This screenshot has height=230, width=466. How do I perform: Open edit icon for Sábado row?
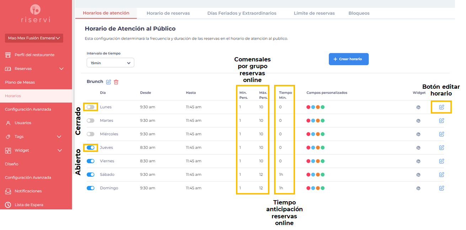point(441,175)
